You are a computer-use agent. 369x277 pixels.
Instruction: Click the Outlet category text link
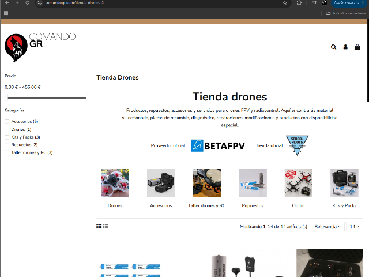pyautogui.click(x=299, y=205)
